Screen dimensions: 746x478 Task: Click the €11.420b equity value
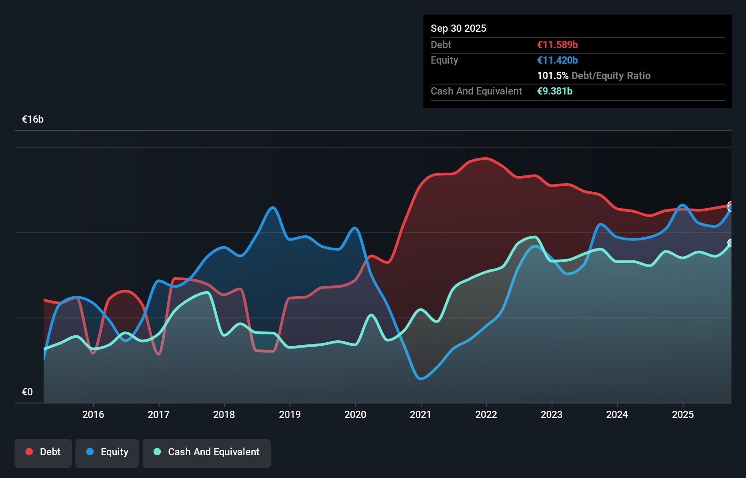(x=557, y=60)
